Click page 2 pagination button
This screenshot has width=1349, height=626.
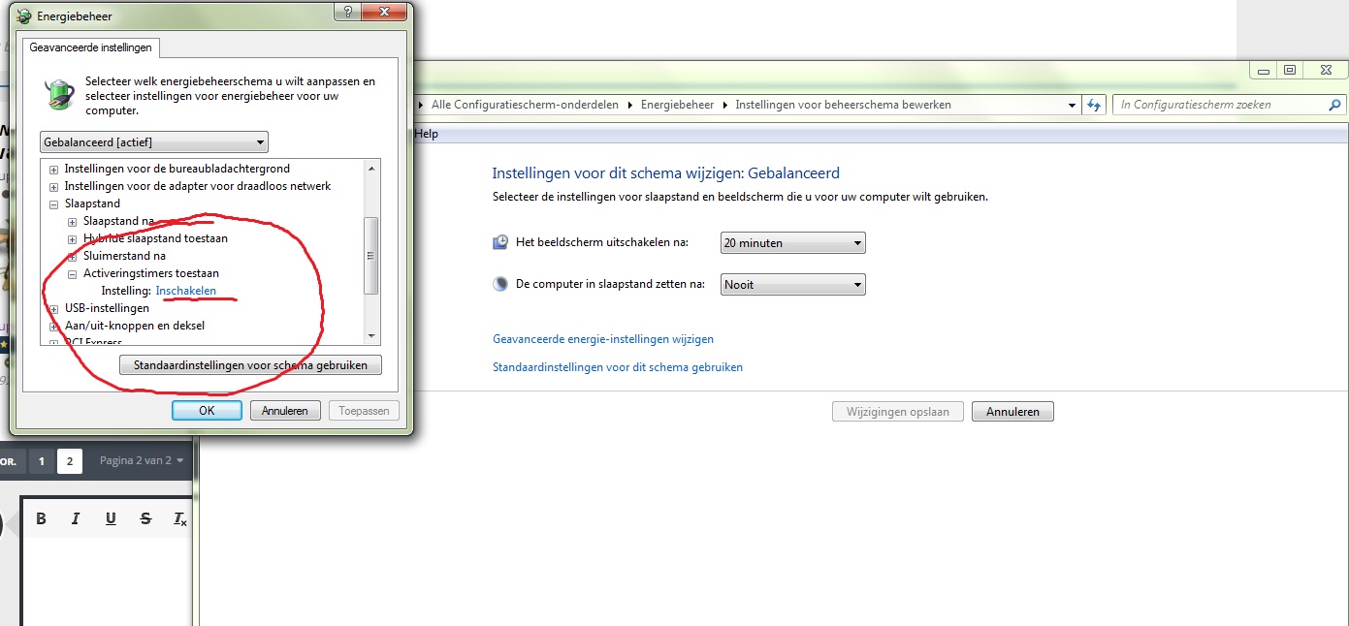click(x=70, y=461)
